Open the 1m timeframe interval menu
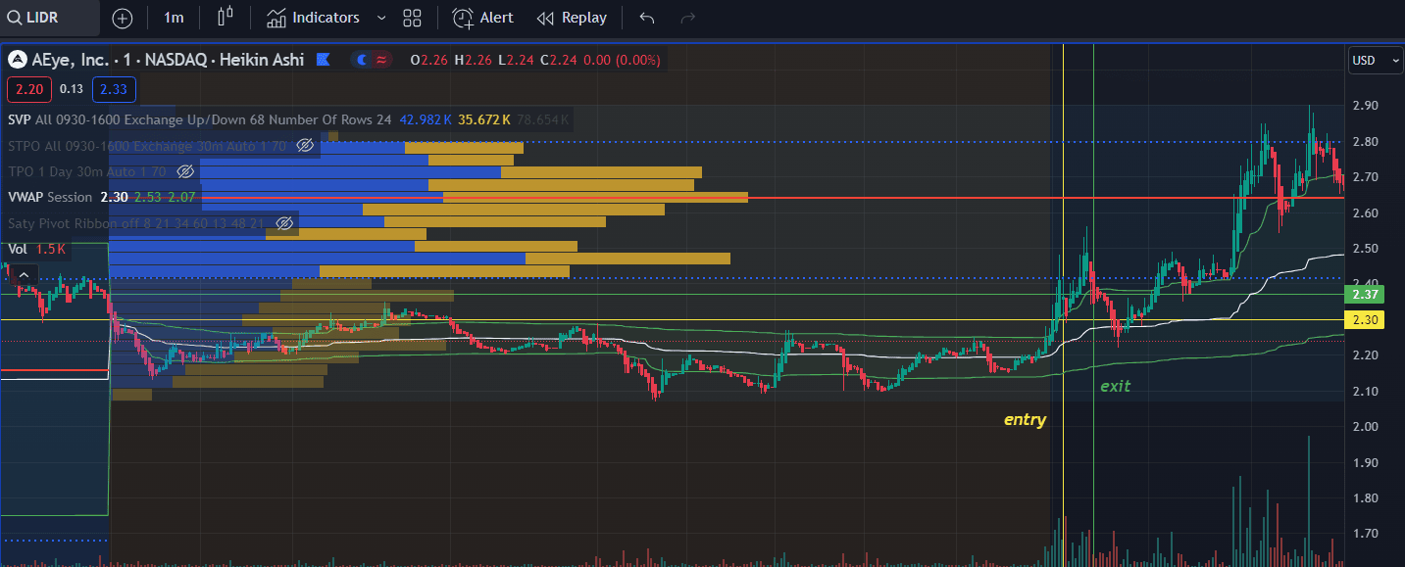 point(174,18)
